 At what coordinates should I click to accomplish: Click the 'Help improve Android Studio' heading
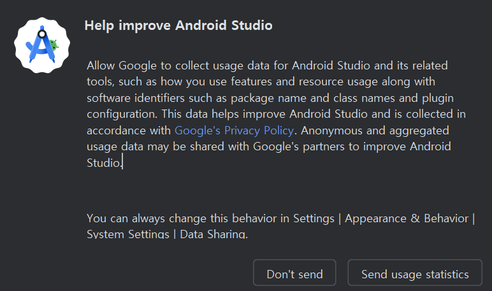(178, 25)
